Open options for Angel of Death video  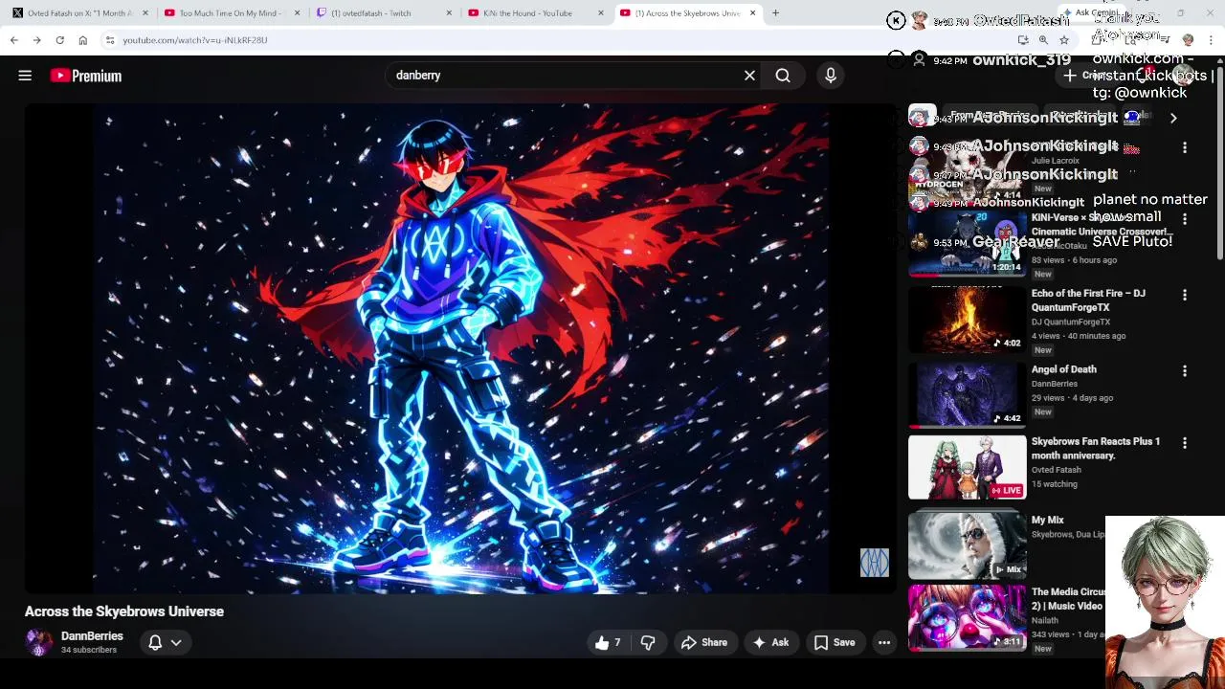click(1185, 370)
